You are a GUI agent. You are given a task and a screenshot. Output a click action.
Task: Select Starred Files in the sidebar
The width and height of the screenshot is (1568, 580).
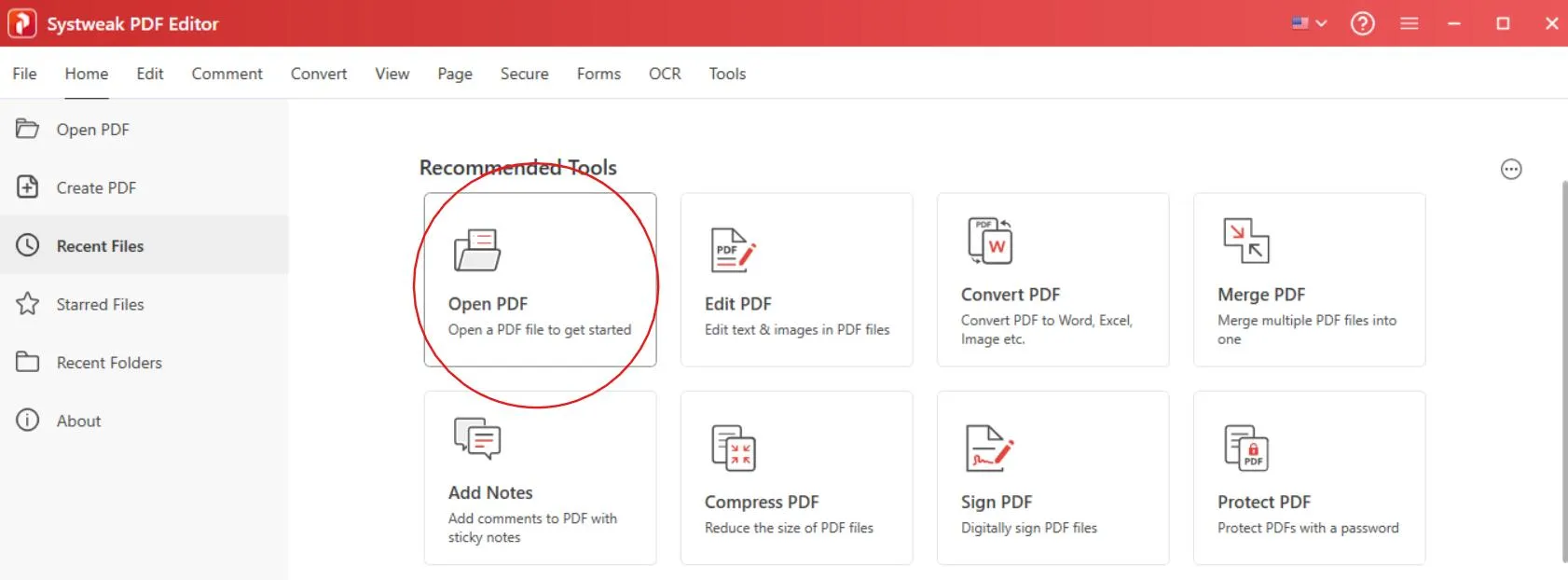coord(100,304)
